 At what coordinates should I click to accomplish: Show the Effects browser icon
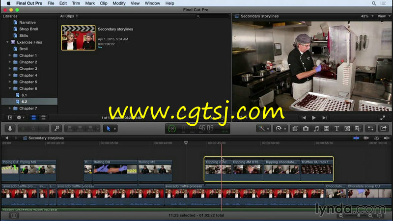pyautogui.click(x=295, y=129)
